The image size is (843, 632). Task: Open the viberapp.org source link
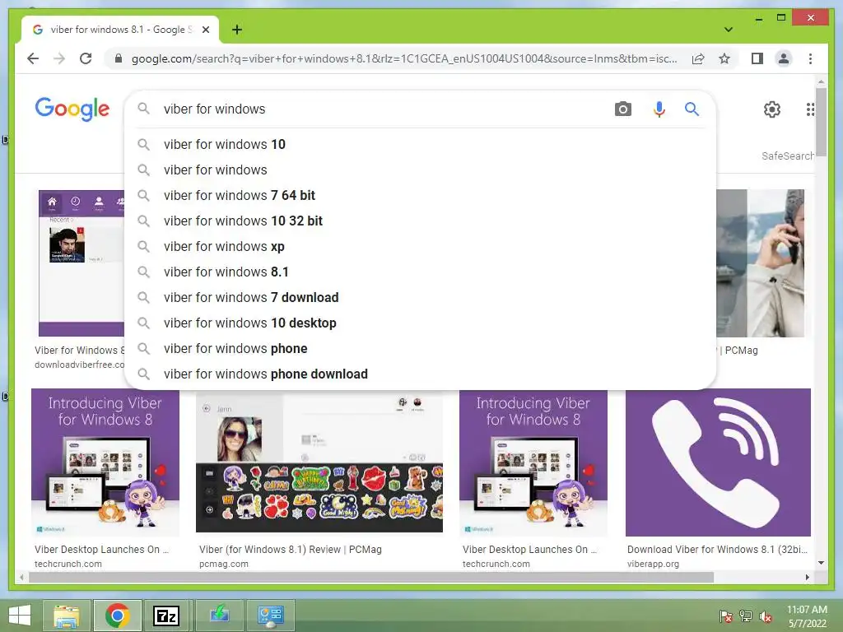(x=653, y=564)
